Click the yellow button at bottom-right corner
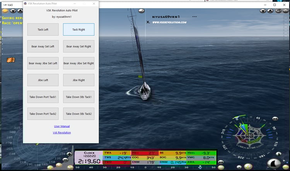The image size is (290, 171). click(286, 167)
